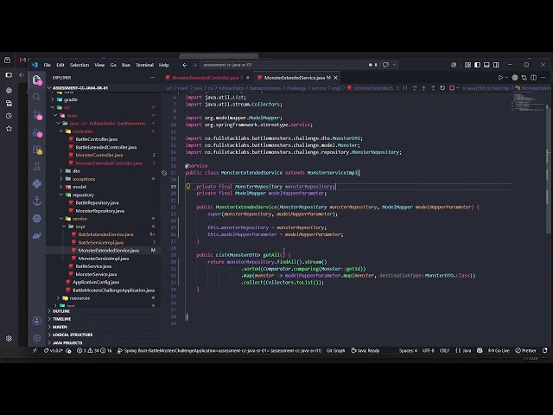Collapse the repository folder

click(61, 195)
